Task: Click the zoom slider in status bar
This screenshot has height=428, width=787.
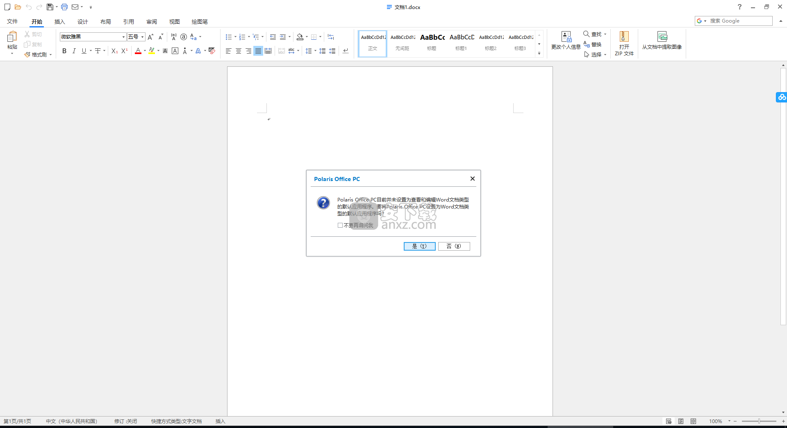Action: [759, 421]
